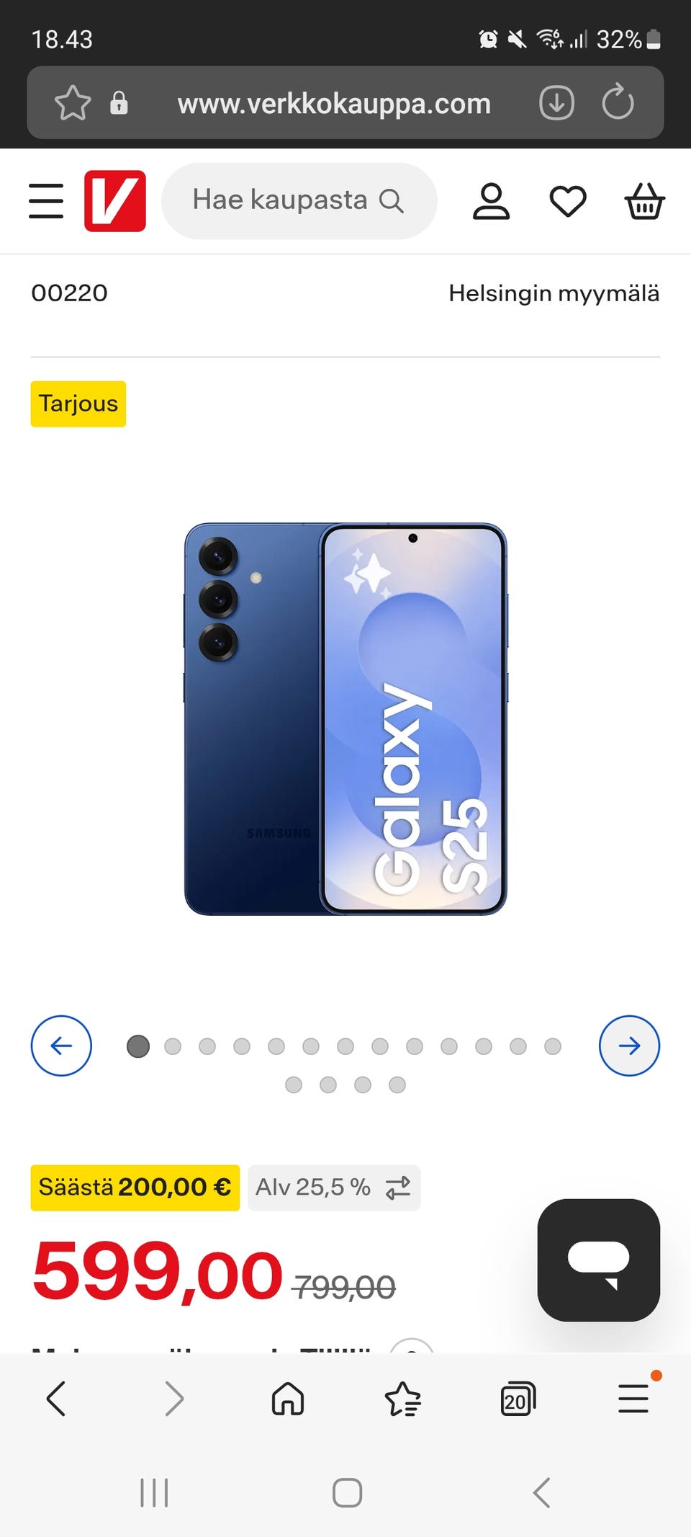Open the hamburger navigation menu
The width and height of the screenshot is (691, 1537).
tap(46, 200)
